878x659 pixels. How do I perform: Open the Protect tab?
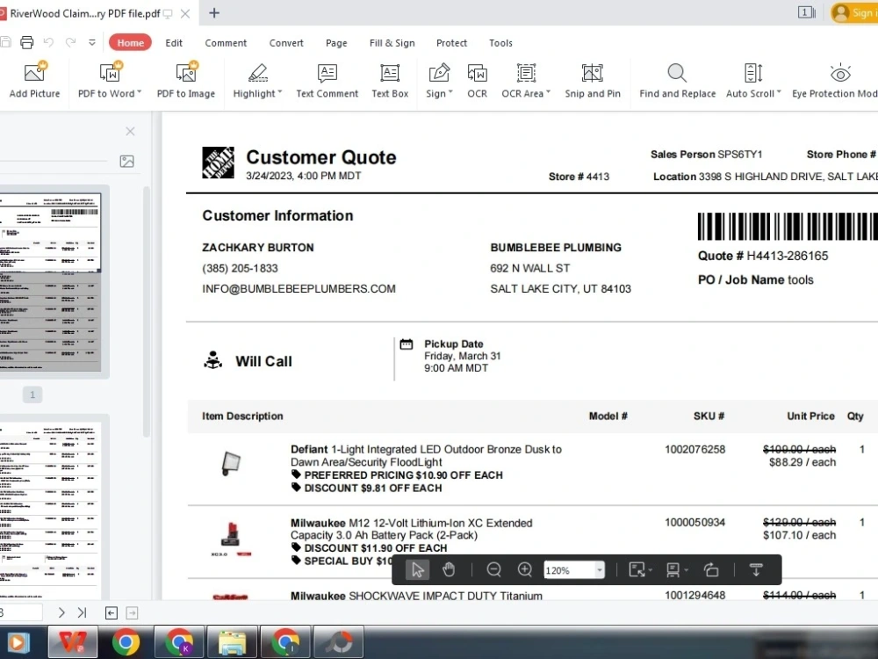(451, 43)
